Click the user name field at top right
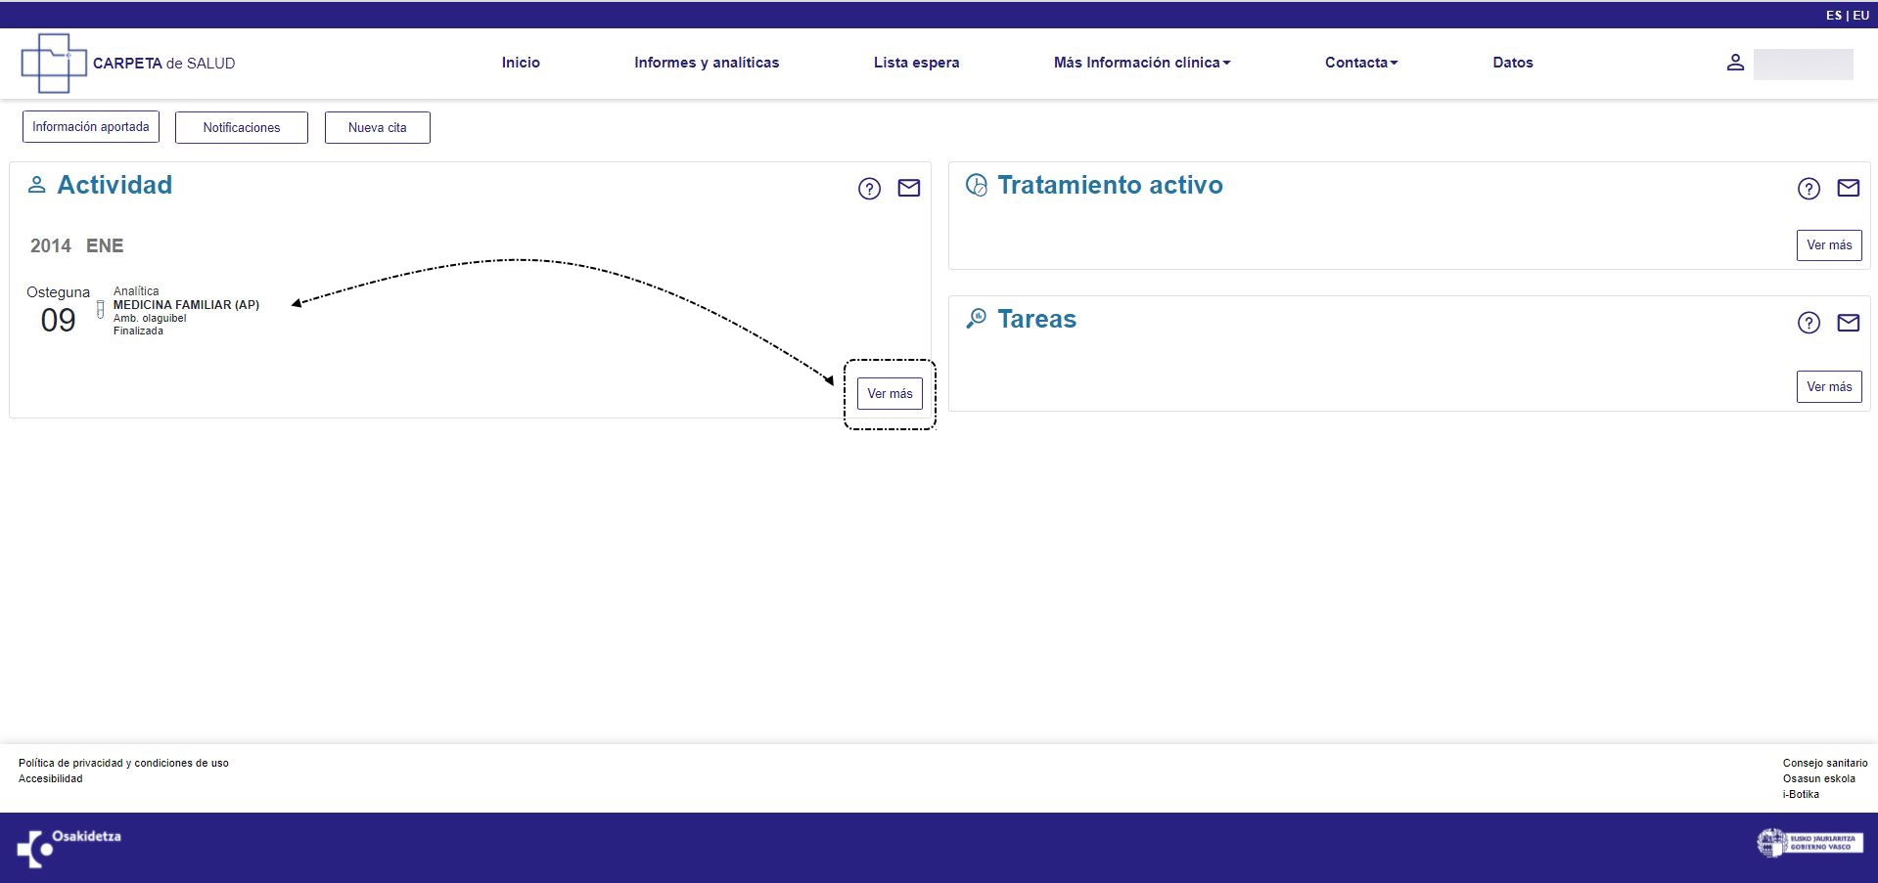 [1803, 64]
